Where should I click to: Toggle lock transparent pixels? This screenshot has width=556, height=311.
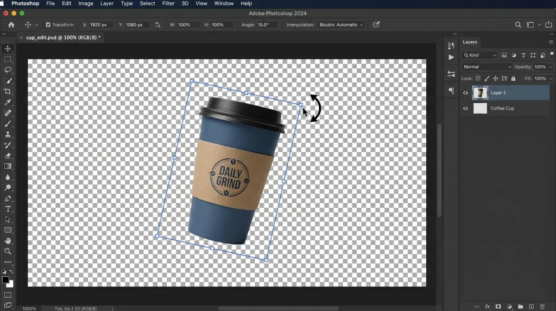click(478, 78)
